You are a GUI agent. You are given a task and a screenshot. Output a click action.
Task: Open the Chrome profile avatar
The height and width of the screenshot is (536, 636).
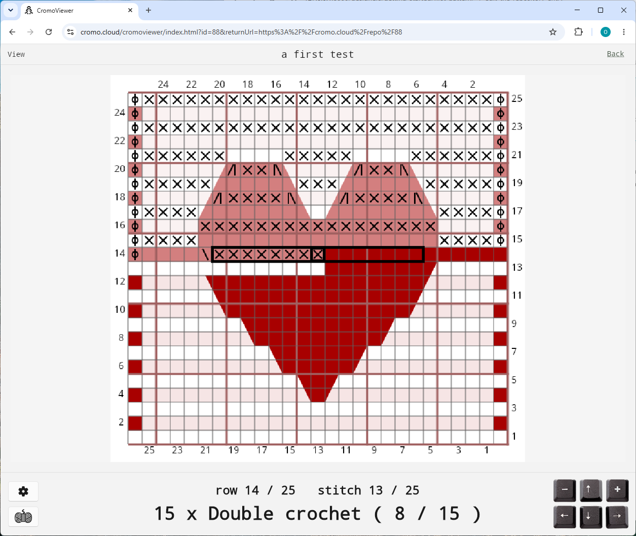(x=605, y=32)
